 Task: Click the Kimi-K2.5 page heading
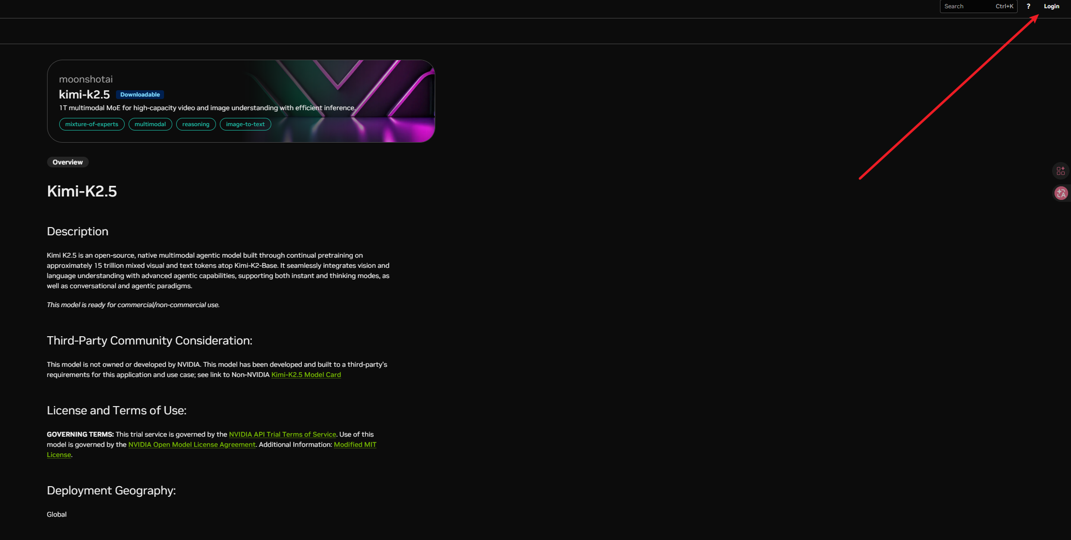point(82,191)
